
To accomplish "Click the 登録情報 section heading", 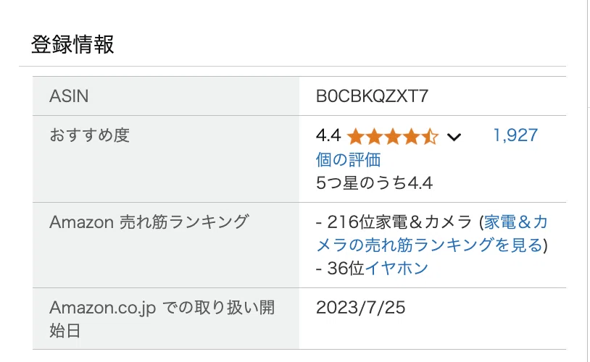I will pyautogui.click(x=72, y=44).
